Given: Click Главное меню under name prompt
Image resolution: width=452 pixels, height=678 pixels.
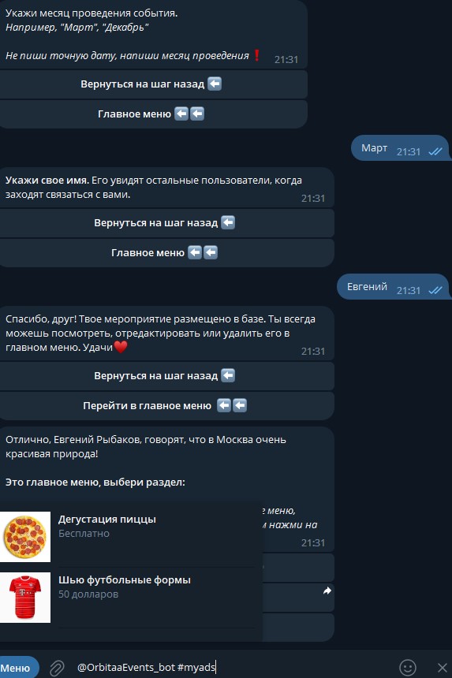Looking at the screenshot, I should [166, 252].
